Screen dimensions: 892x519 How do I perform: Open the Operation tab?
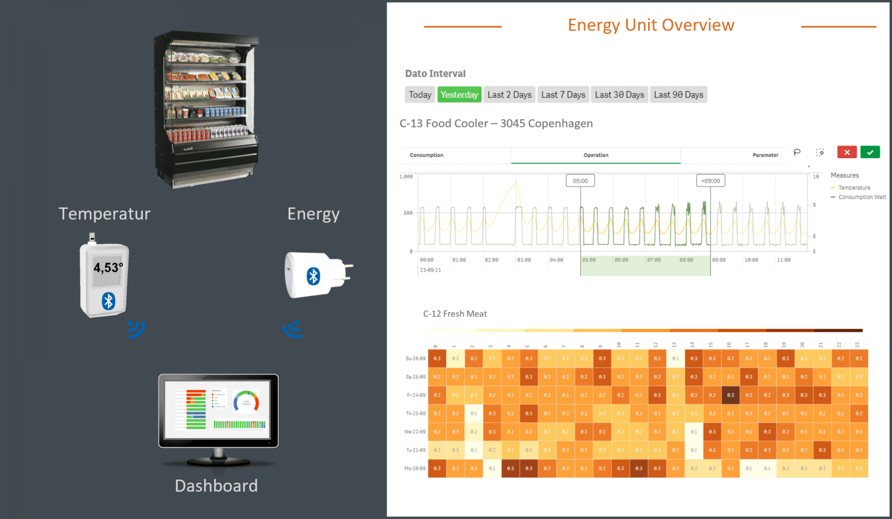(596, 155)
